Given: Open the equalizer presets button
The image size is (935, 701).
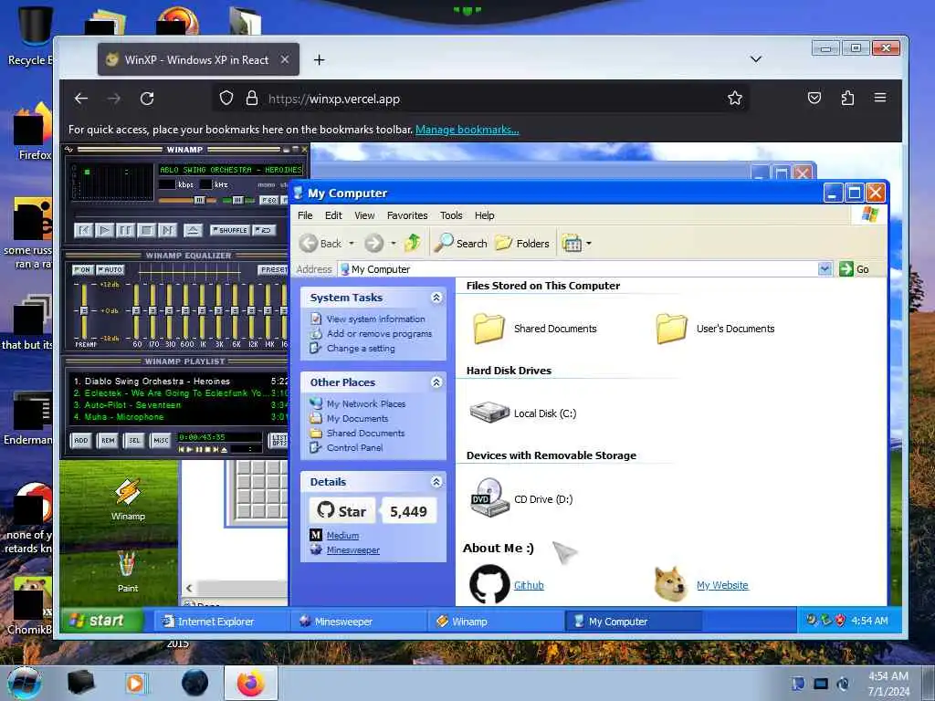Looking at the screenshot, I should click(273, 269).
